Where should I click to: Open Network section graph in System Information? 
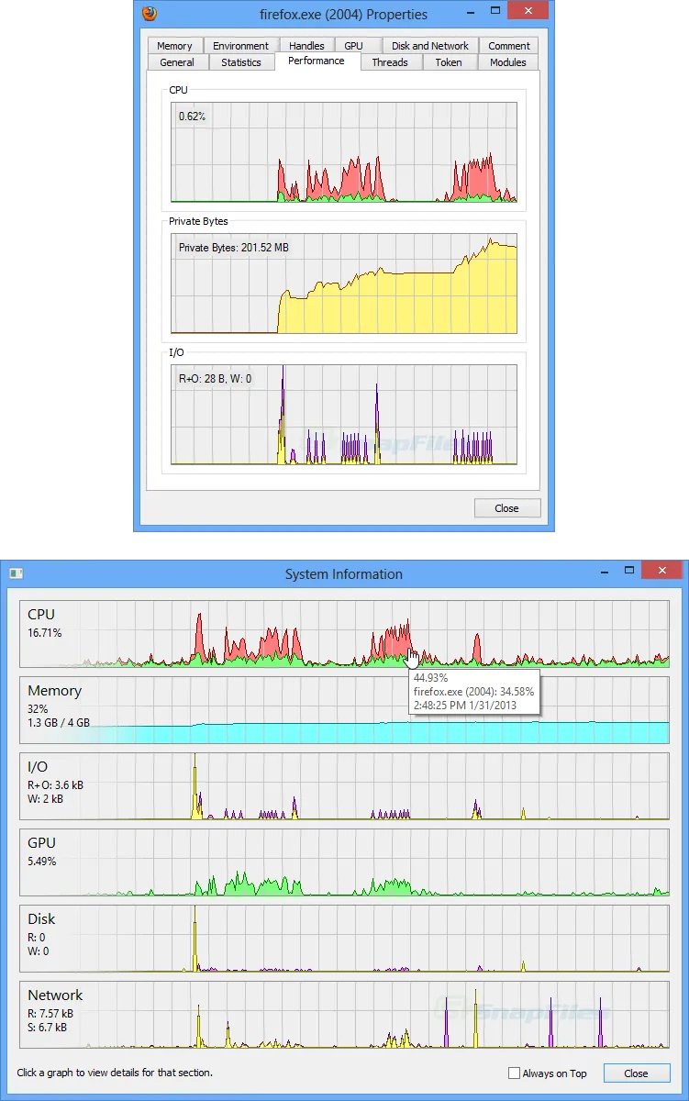(x=344, y=1015)
